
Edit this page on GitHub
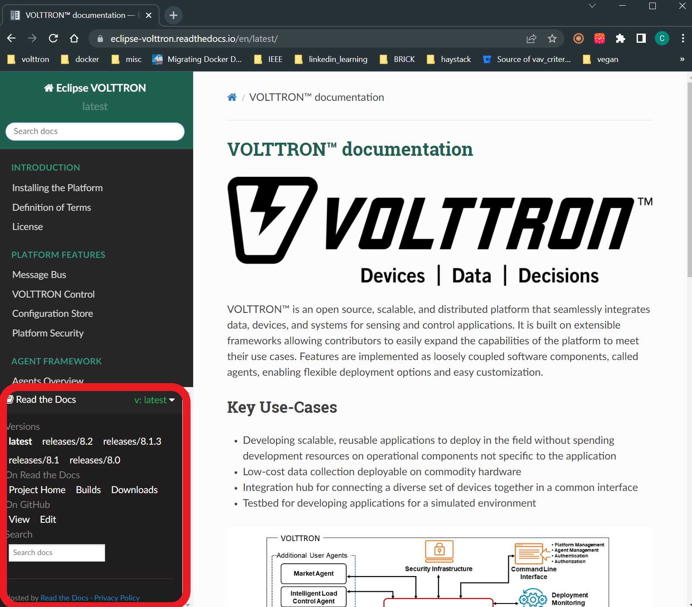(x=48, y=520)
